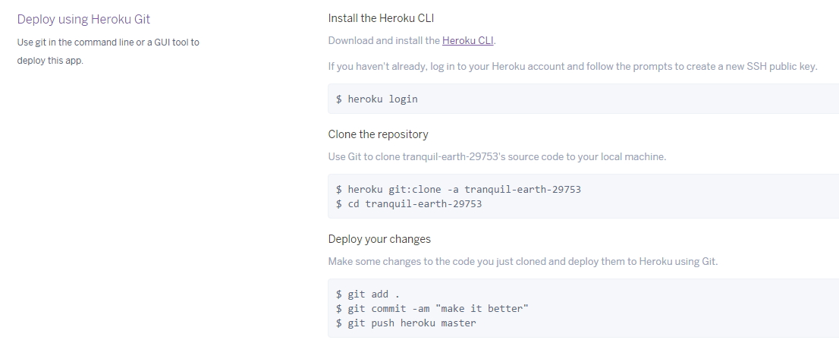Click the tranquil-earth-29753 app name in clone command
The width and height of the screenshot is (839, 359).
click(x=523, y=190)
